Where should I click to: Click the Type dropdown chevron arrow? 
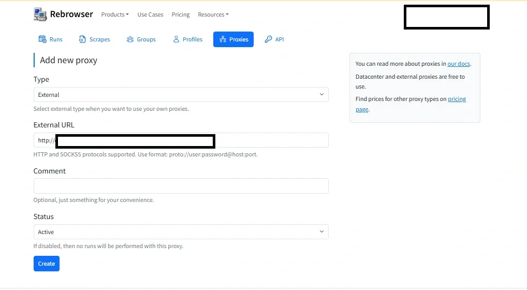click(x=321, y=94)
